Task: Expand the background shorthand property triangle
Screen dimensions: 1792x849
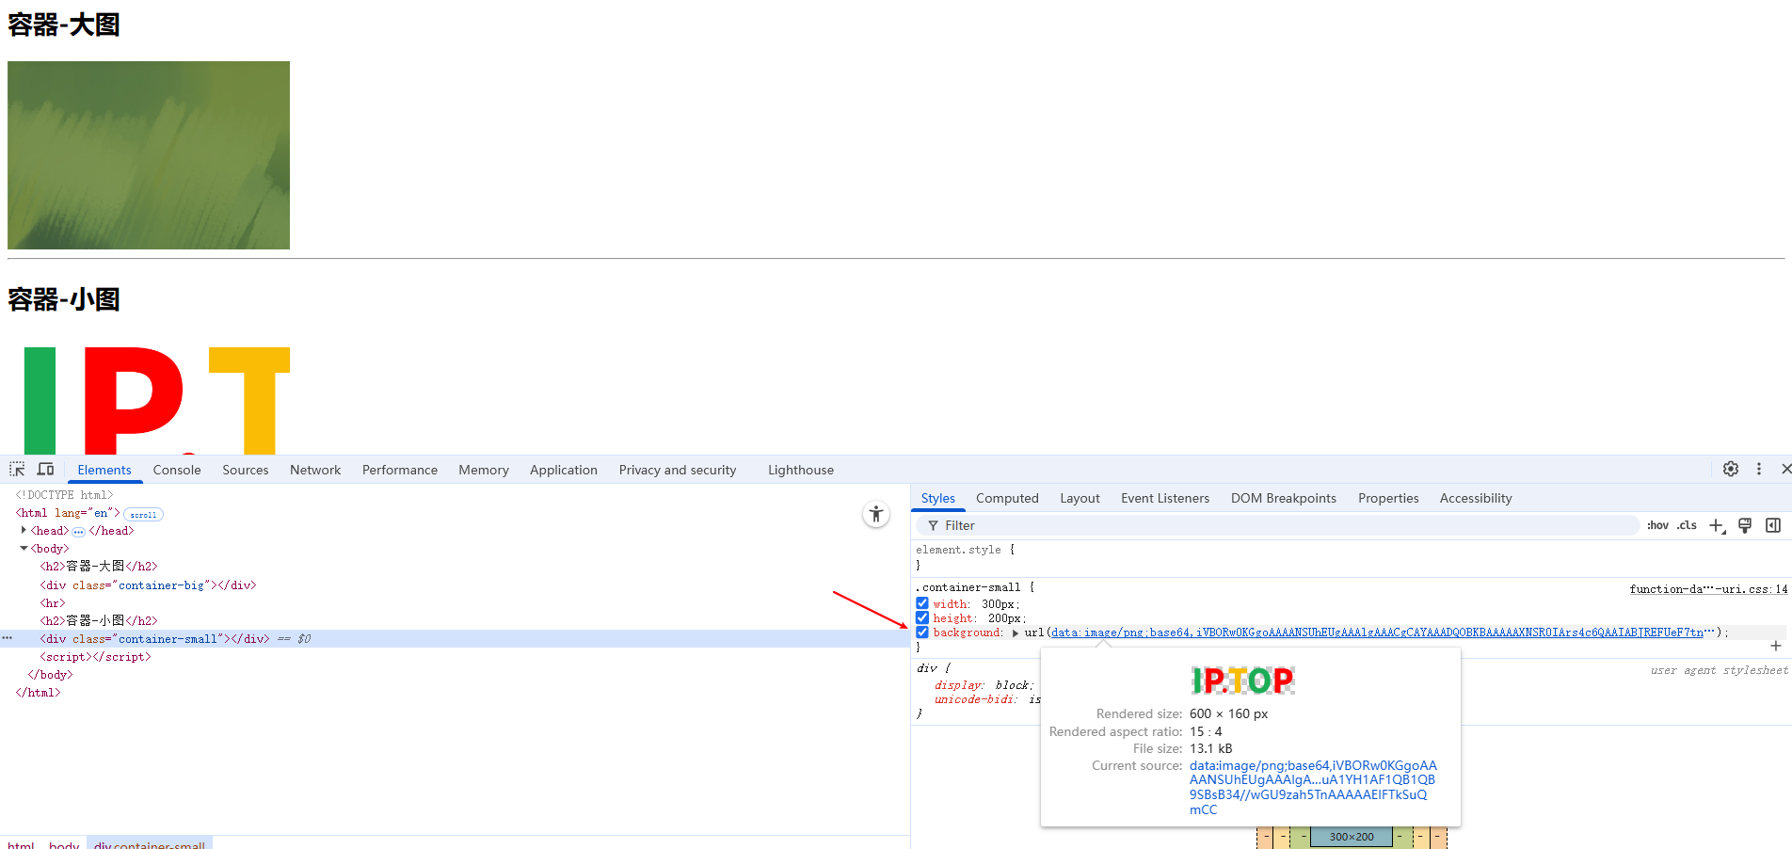Action: pyautogui.click(x=1016, y=633)
